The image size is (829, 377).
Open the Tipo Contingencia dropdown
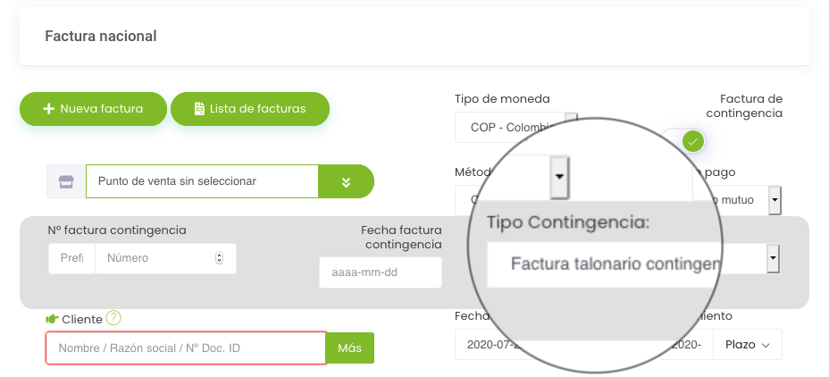pyautogui.click(x=632, y=258)
